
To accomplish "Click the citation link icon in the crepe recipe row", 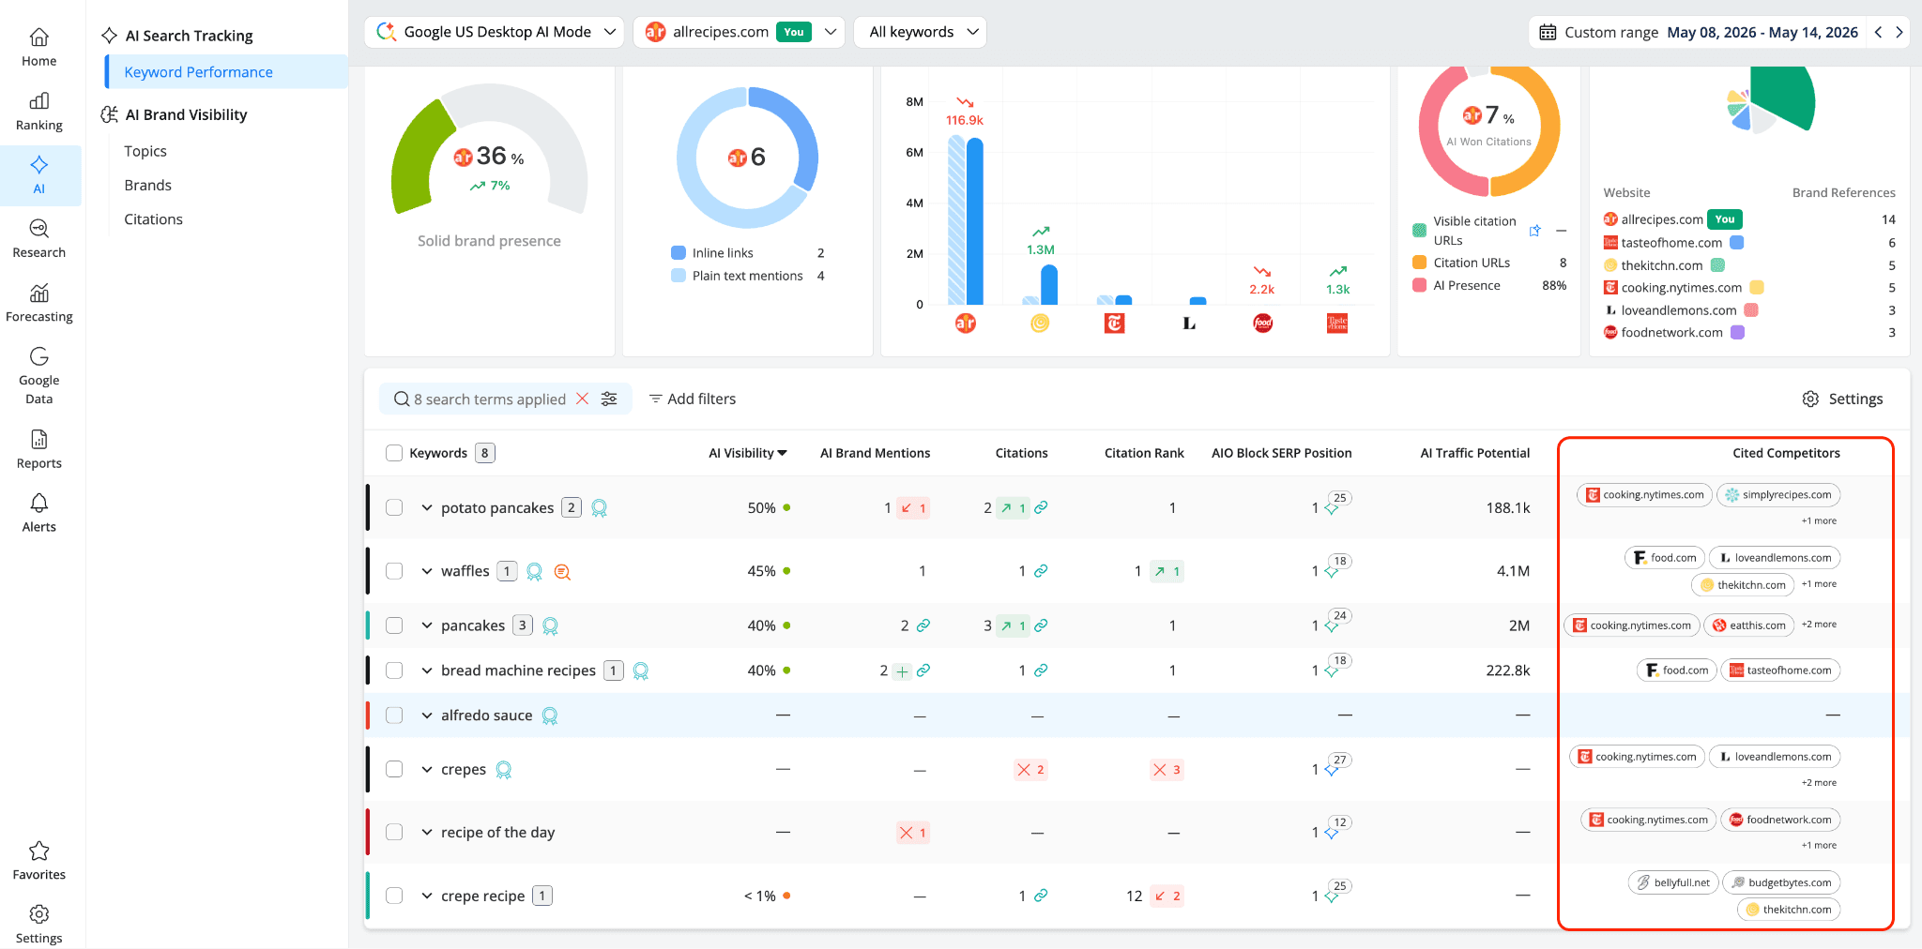I will click(1041, 896).
